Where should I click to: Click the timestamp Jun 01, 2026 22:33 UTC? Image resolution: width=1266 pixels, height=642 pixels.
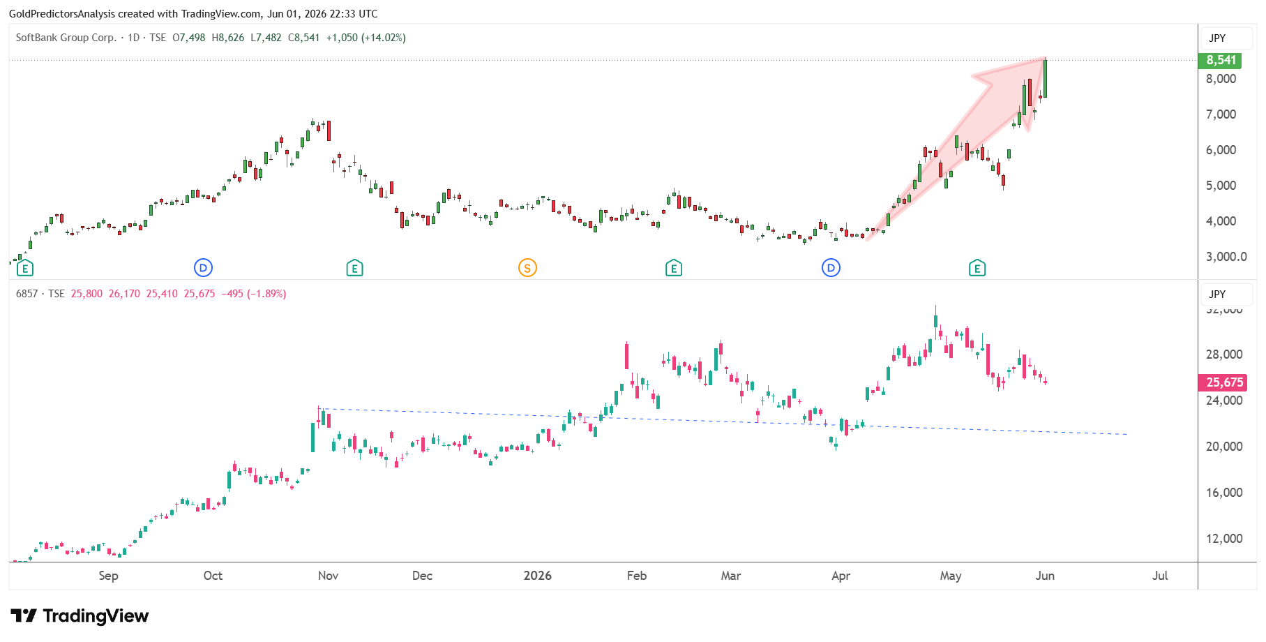[x=322, y=14]
